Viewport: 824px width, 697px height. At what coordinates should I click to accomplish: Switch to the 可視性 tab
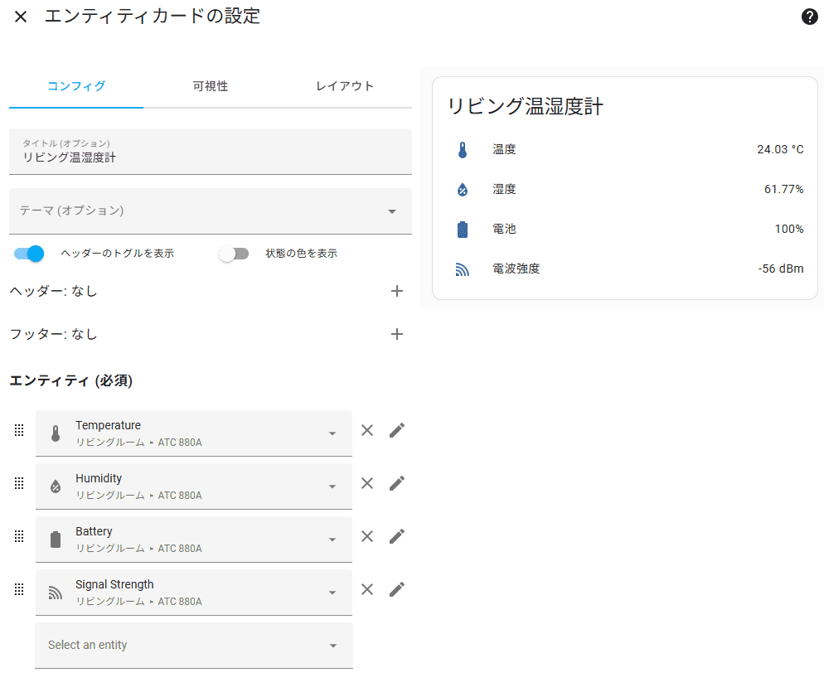(x=211, y=86)
